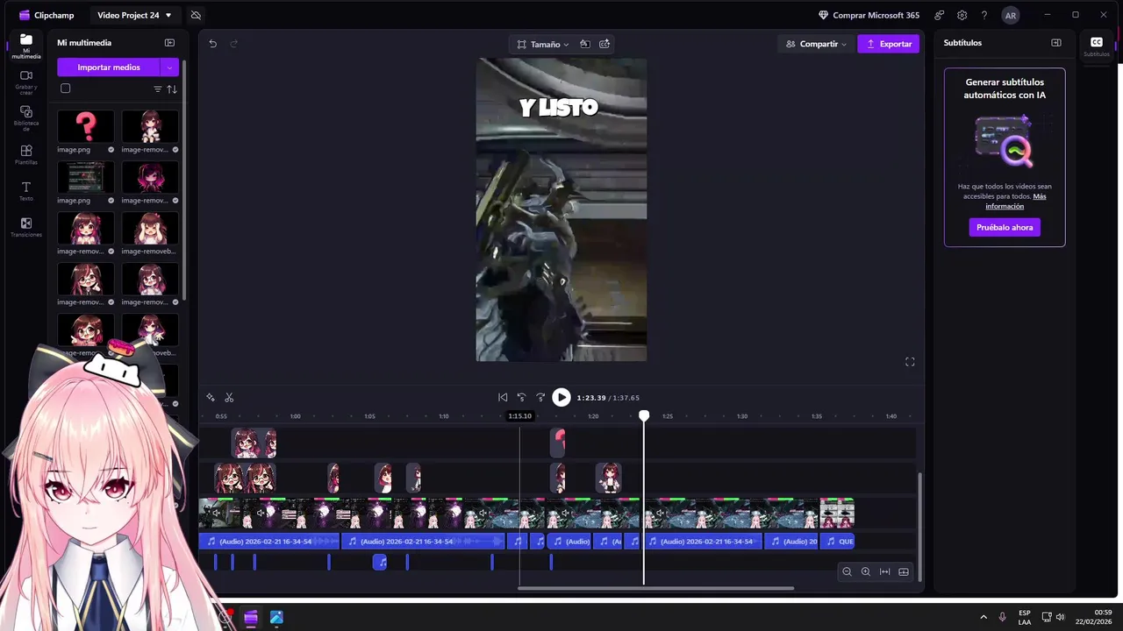Collapse the Subtítulos panel
1123x631 pixels.
[x=1056, y=43]
